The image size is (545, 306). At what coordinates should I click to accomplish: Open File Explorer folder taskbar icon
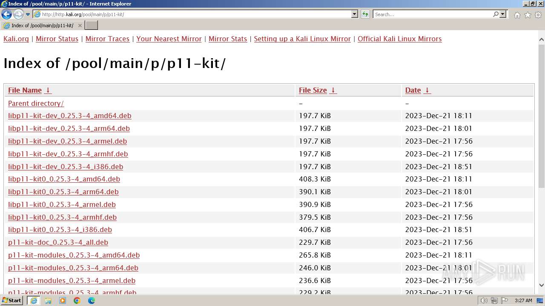coord(48,300)
